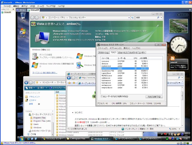Open Welcome Center address bar dropdown

129,18
